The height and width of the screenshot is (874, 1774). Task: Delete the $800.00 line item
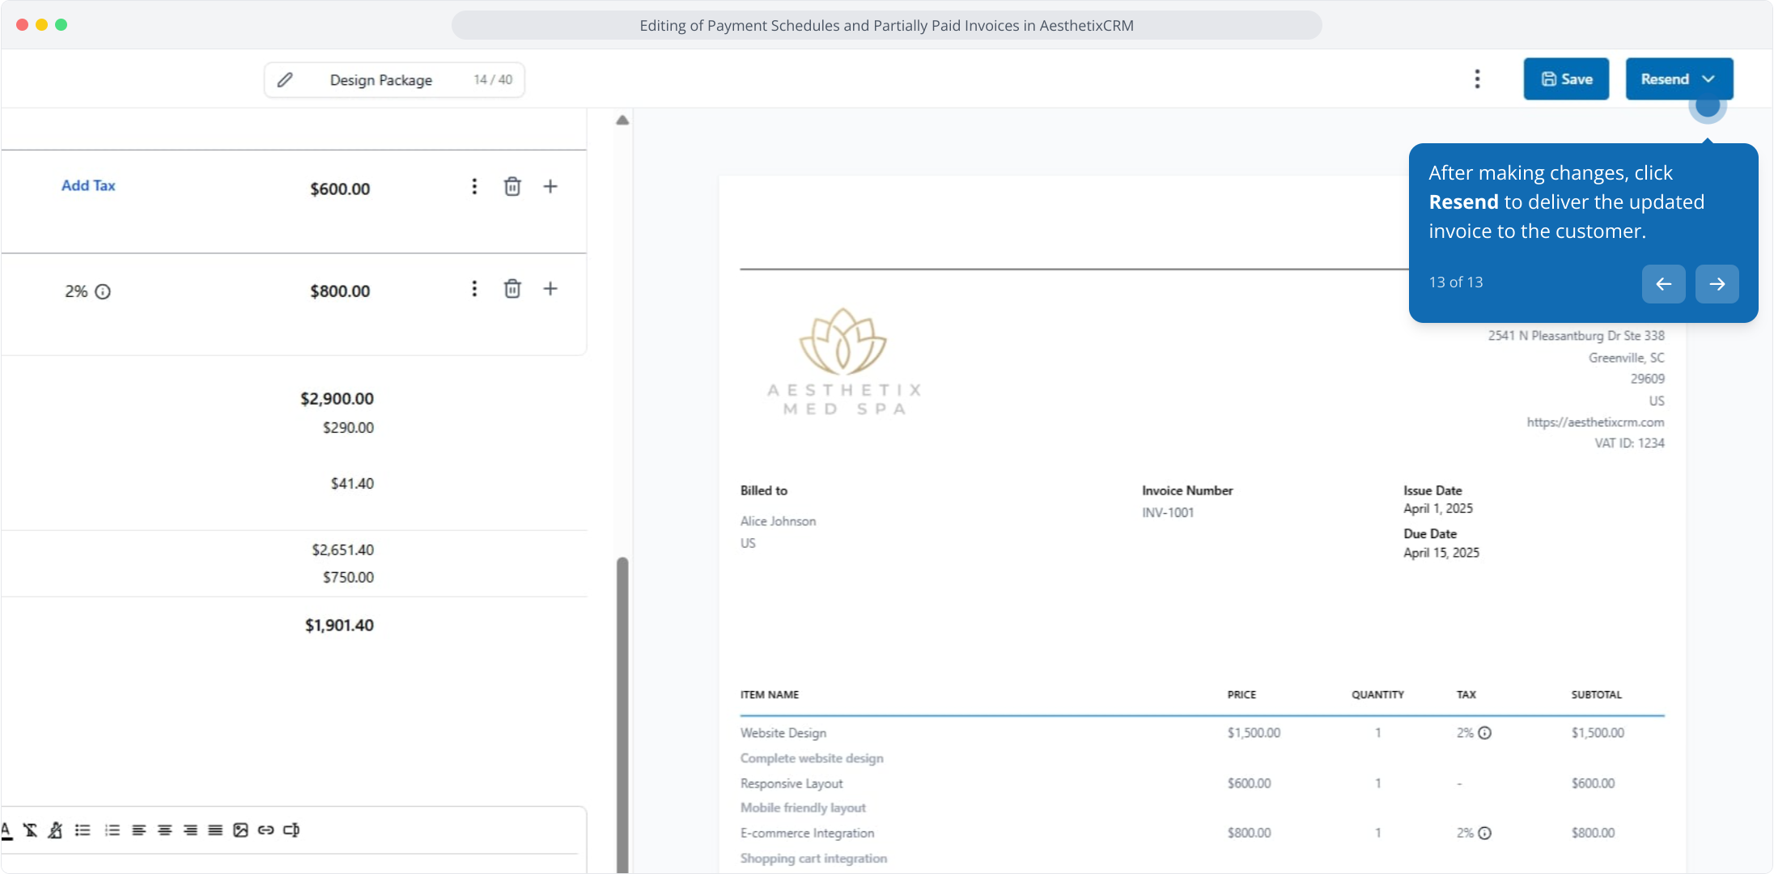[x=512, y=289]
